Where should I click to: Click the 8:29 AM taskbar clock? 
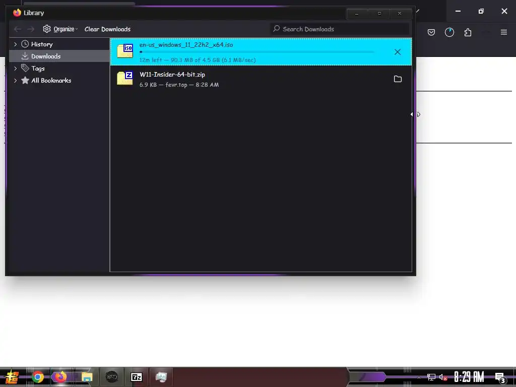[x=469, y=377]
